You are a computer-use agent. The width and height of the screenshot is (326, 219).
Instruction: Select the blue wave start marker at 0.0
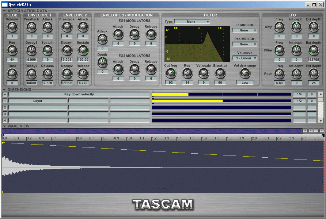[x=3, y=135]
